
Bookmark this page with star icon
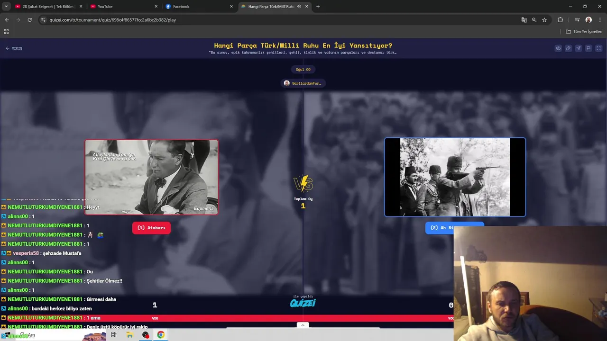tap(544, 20)
